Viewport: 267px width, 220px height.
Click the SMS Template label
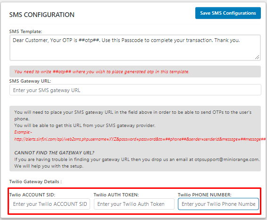[25, 32]
